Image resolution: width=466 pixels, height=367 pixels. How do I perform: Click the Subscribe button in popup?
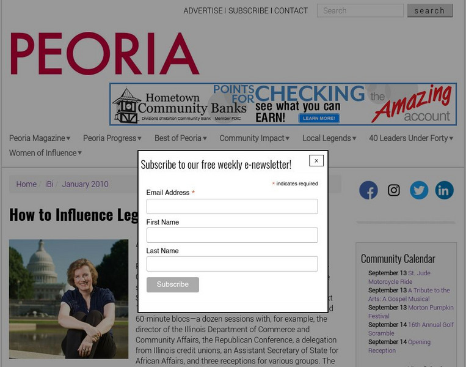pos(173,284)
